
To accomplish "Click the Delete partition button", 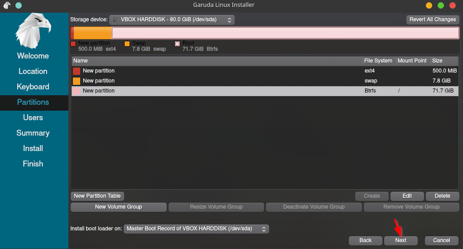I will click(x=442, y=196).
